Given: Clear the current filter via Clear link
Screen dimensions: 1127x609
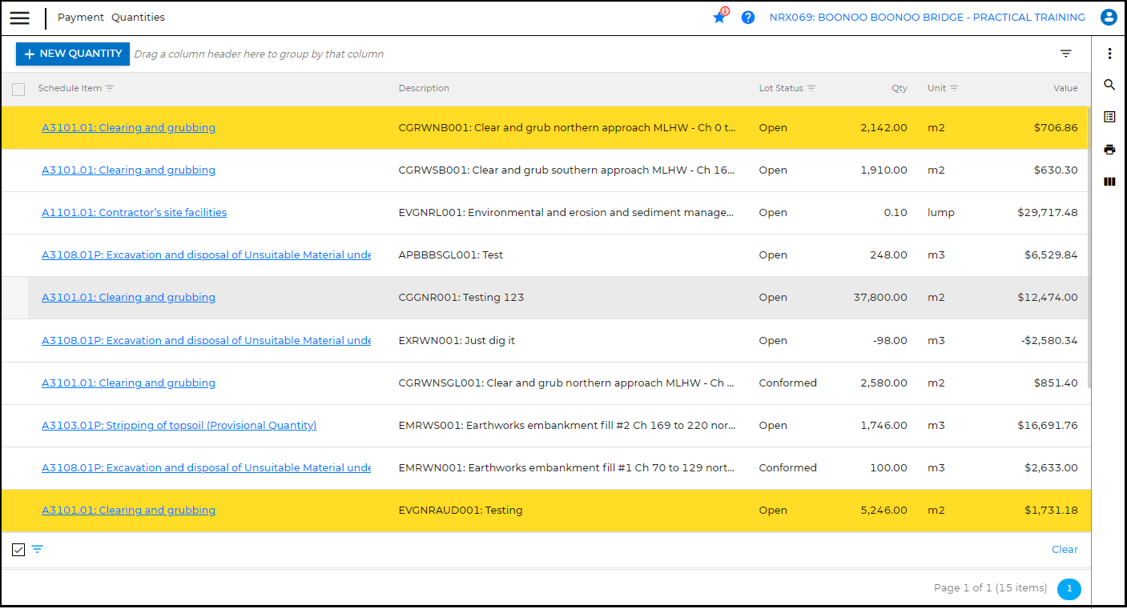Looking at the screenshot, I should tap(1065, 549).
